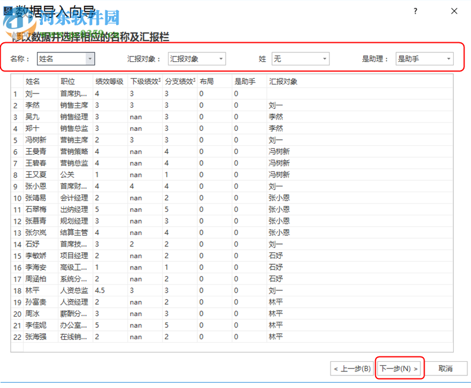Screen dimensions: 471x388
Task: Select the 分支绩效 column header
Action: [180, 82]
